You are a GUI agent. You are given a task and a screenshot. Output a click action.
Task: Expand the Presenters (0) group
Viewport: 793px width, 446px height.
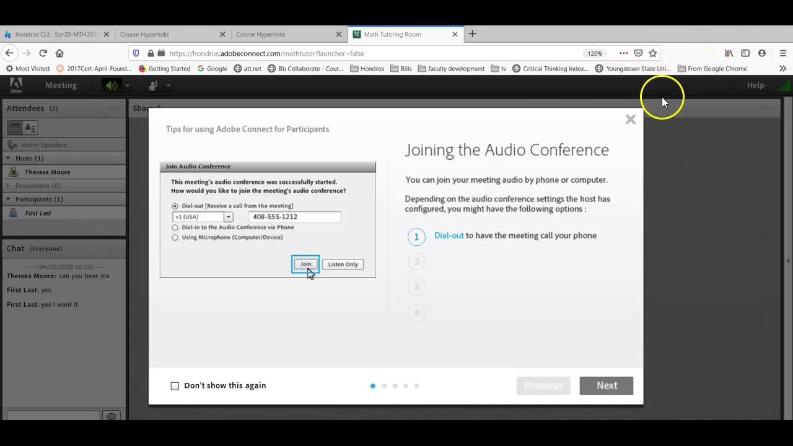click(x=8, y=186)
